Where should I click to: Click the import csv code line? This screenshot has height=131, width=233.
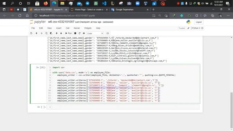point(58,67)
